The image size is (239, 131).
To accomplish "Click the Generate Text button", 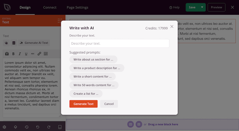I will point(83,104).
